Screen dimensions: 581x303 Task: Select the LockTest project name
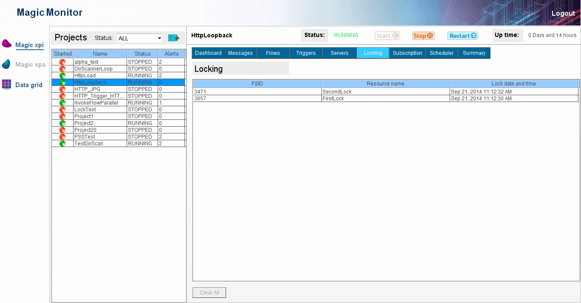(x=85, y=110)
